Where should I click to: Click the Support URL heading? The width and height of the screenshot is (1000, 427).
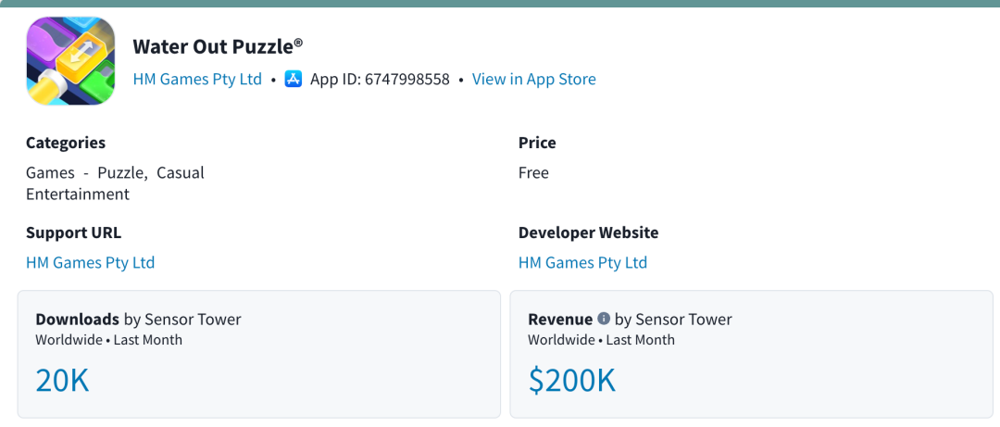click(x=73, y=233)
